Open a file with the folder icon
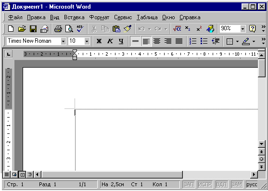 22,29
